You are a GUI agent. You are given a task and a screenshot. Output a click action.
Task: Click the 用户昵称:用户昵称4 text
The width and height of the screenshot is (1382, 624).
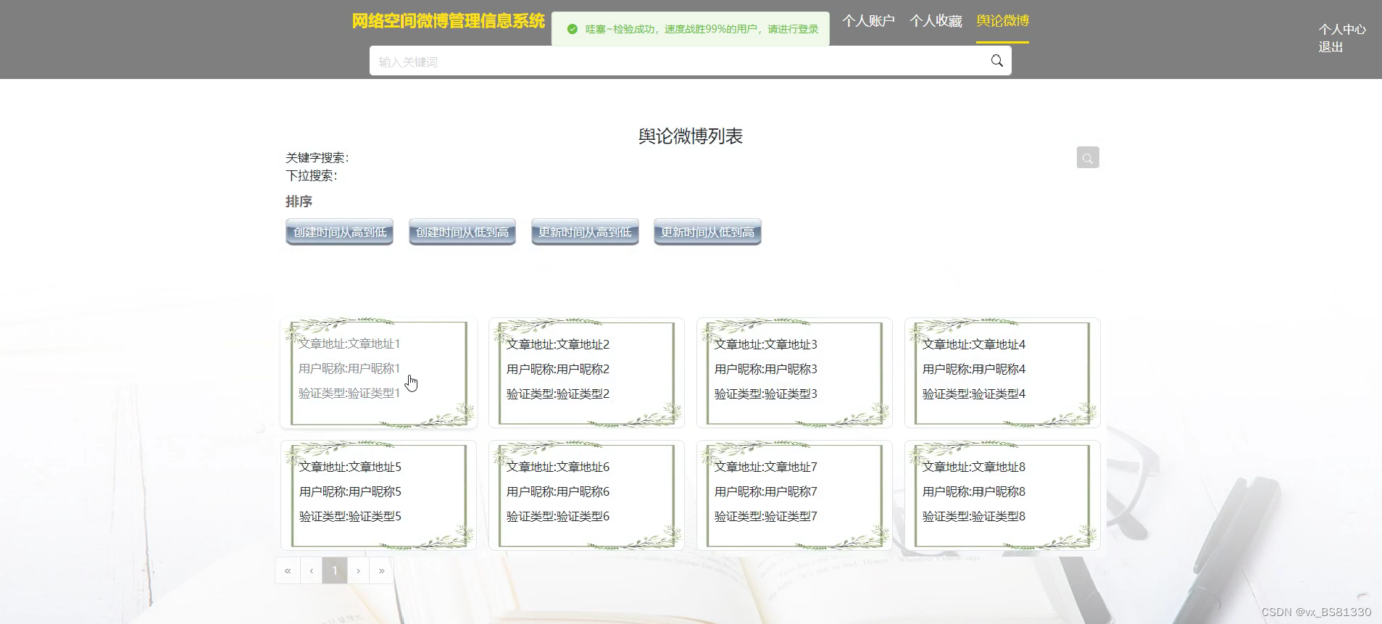tap(974, 369)
